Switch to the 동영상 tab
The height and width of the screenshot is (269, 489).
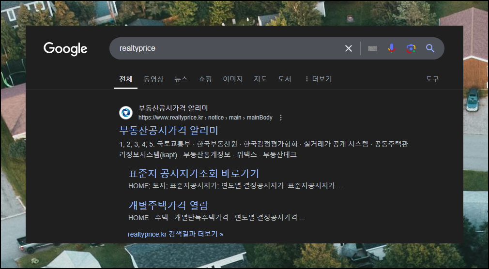153,79
